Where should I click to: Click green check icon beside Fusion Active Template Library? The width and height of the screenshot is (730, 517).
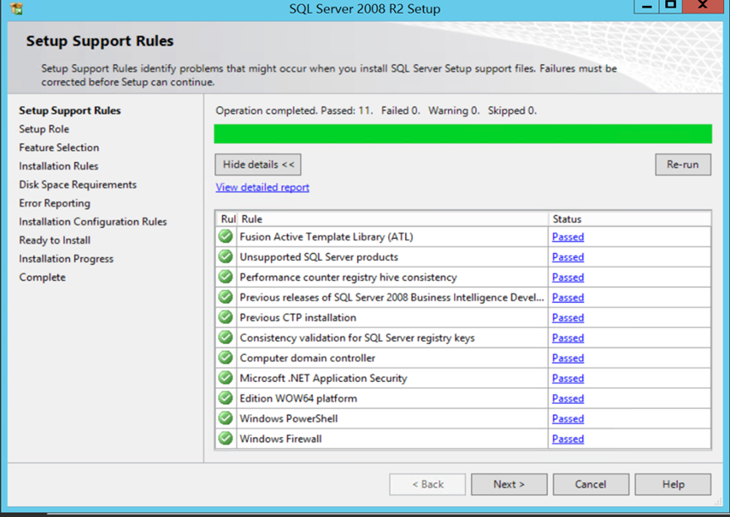click(x=225, y=236)
